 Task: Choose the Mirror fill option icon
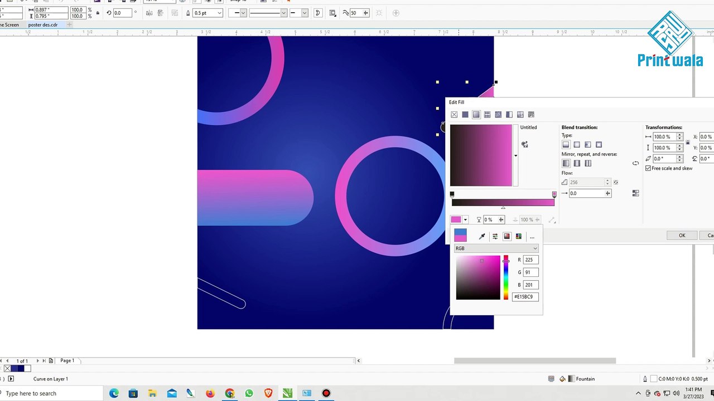click(x=577, y=163)
